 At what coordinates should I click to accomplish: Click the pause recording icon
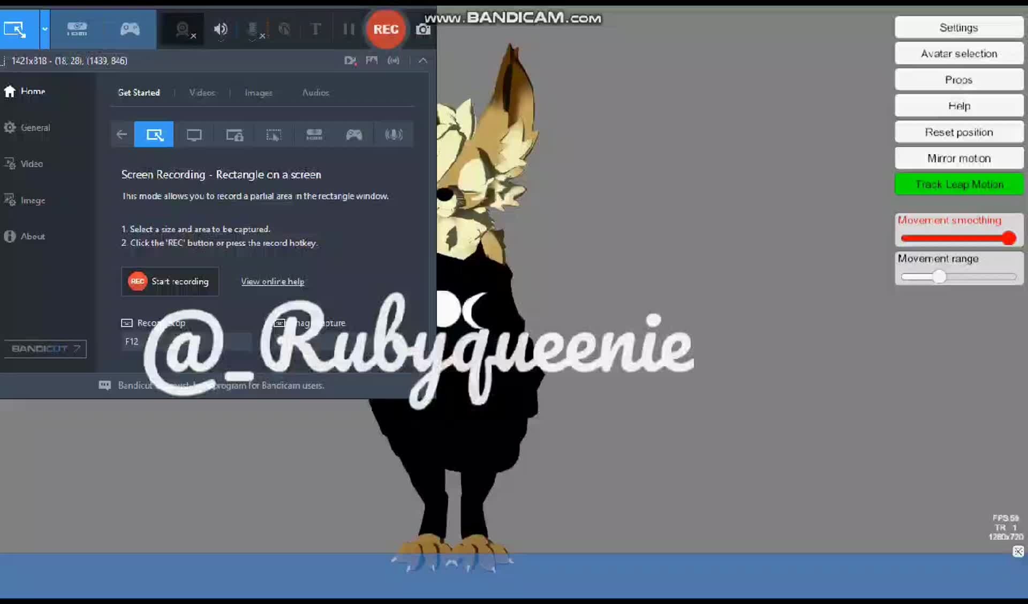tap(349, 29)
